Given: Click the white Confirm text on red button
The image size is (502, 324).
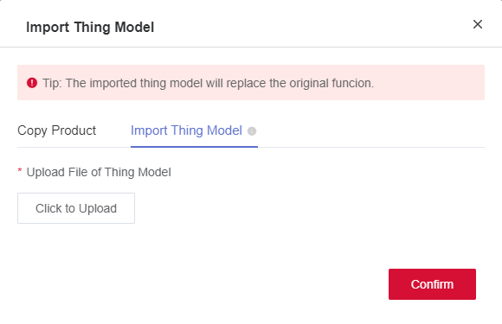Looking at the screenshot, I should 432,284.
